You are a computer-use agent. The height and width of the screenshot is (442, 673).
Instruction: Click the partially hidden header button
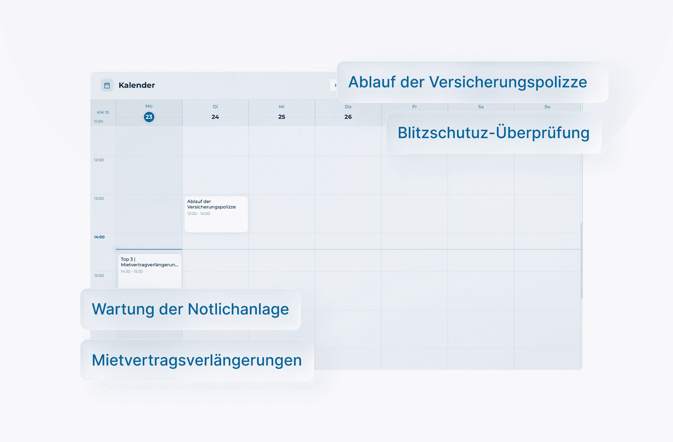(x=333, y=85)
